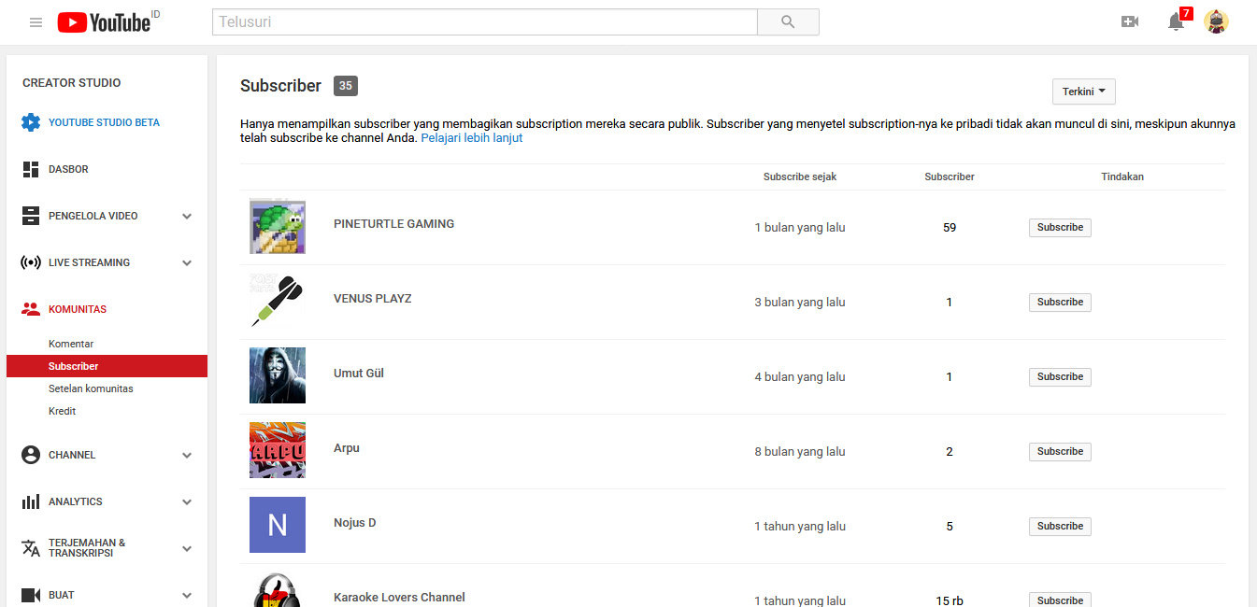Click the Umut Gül channel name
Image resolution: width=1257 pixels, height=607 pixels.
click(359, 373)
